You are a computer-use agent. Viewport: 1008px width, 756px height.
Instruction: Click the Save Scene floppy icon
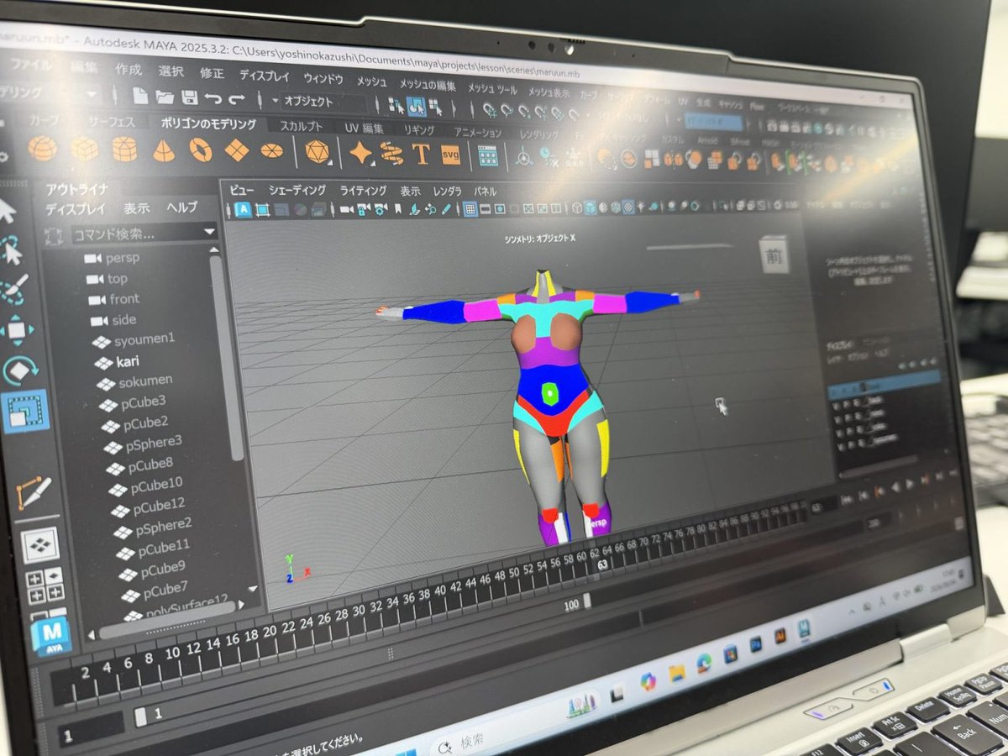coord(190,97)
